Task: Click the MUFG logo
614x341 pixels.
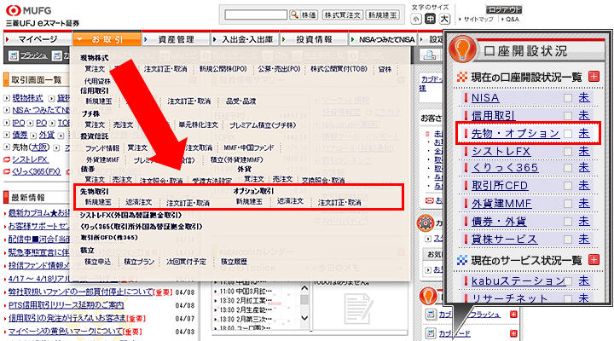Action: point(29,10)
